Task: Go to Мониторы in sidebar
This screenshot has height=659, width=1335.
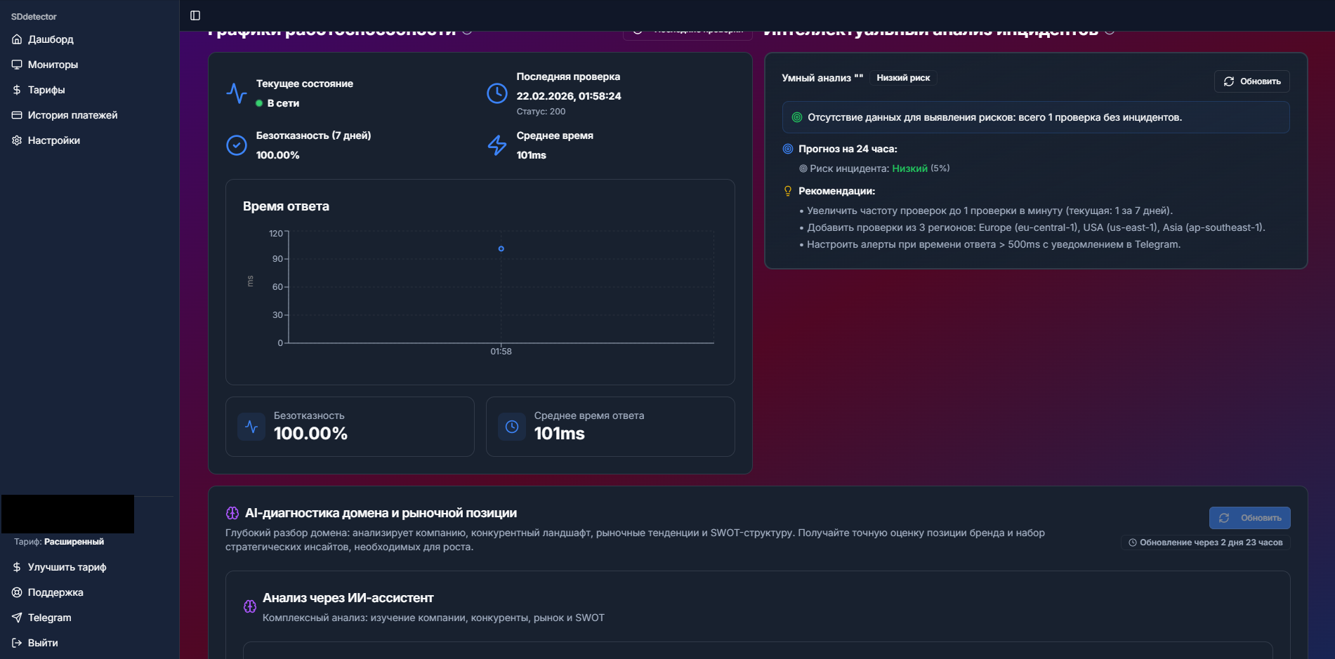Action: coord(53,65)
